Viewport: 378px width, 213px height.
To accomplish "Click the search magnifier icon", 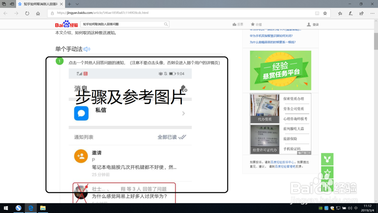I will click(166, 24).
